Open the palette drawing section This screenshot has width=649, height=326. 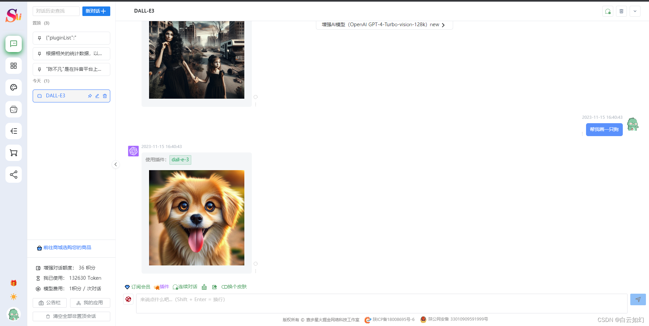click(14, 87)
